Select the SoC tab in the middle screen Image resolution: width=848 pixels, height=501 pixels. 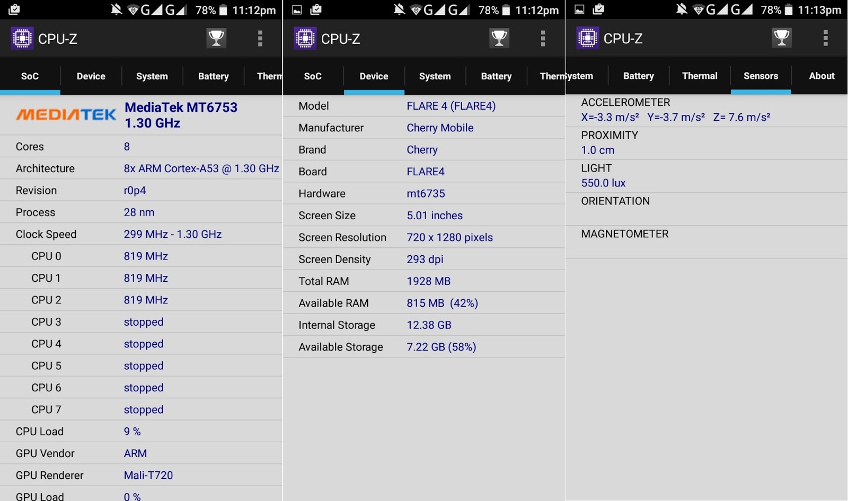pos(313,76)
